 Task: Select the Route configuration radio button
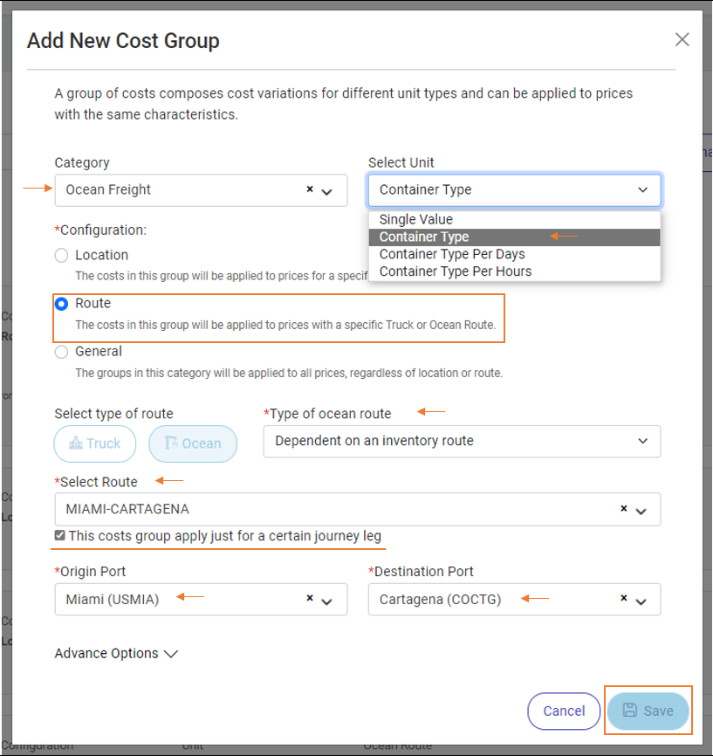click(x=61, y=304)
